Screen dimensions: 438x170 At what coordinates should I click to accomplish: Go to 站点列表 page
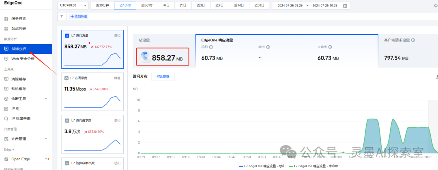[19, 29]
